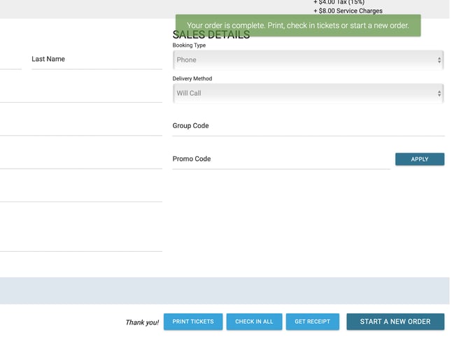Viewport: 452px width, 347px height.
Task: Click the Last Name input field
Action: [x=97, y=59]
